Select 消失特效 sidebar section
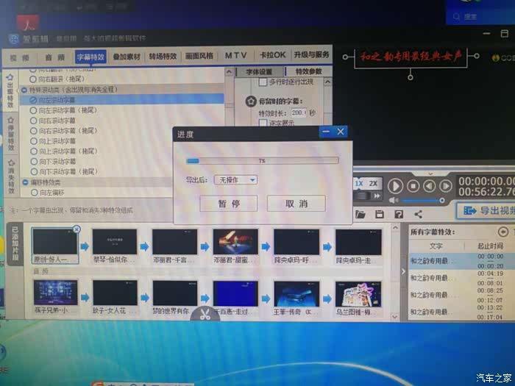This screenshot has height=386, width=515. (x=12, y=177)
